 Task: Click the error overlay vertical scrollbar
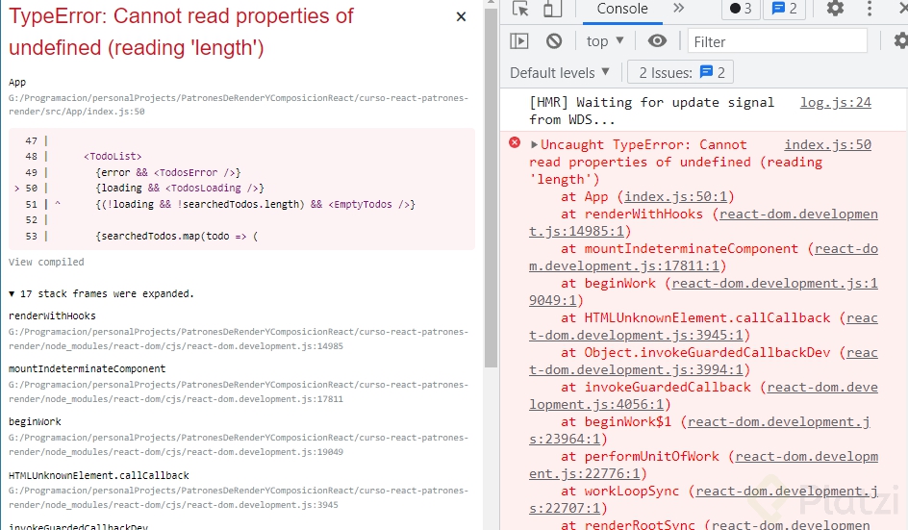pyautogui.click(x=491, y=189)
